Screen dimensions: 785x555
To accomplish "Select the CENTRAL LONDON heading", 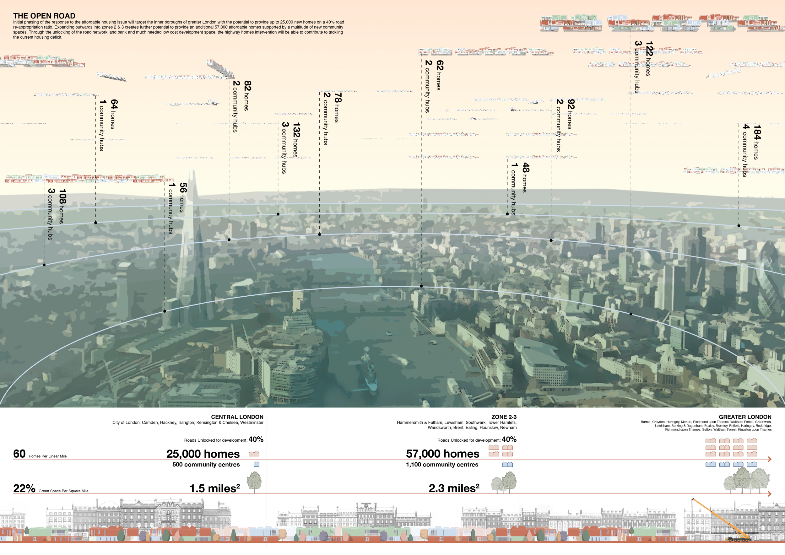I will 237,417.
